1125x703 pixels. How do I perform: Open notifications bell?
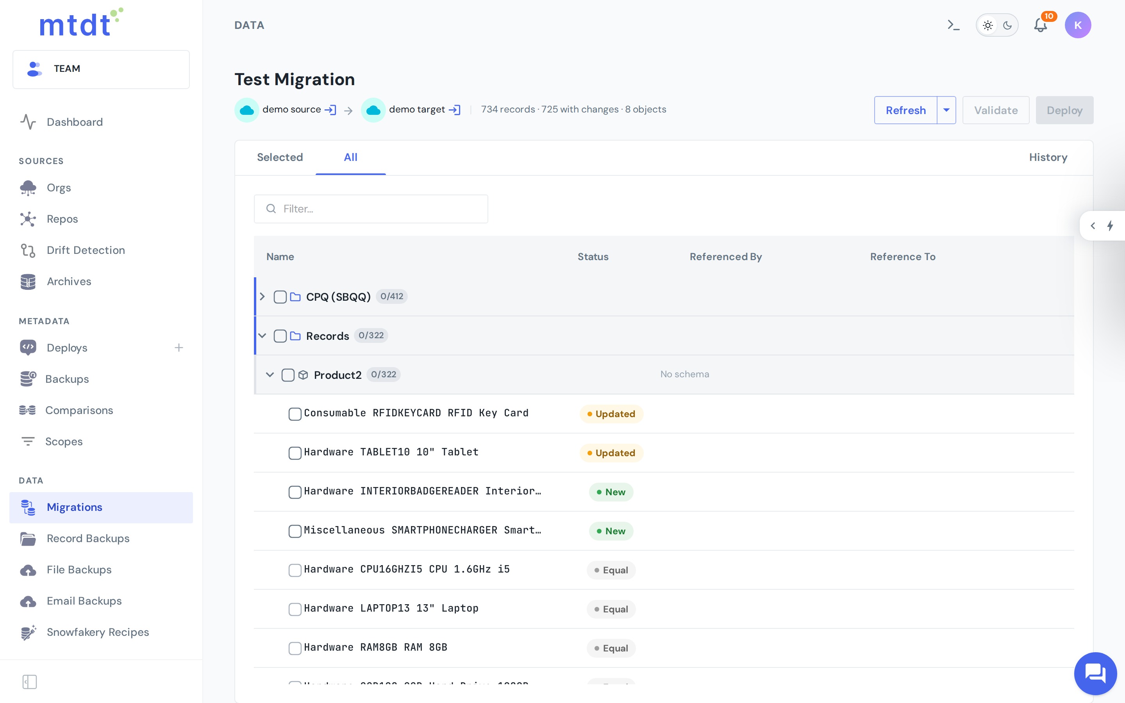(1040, 25)
